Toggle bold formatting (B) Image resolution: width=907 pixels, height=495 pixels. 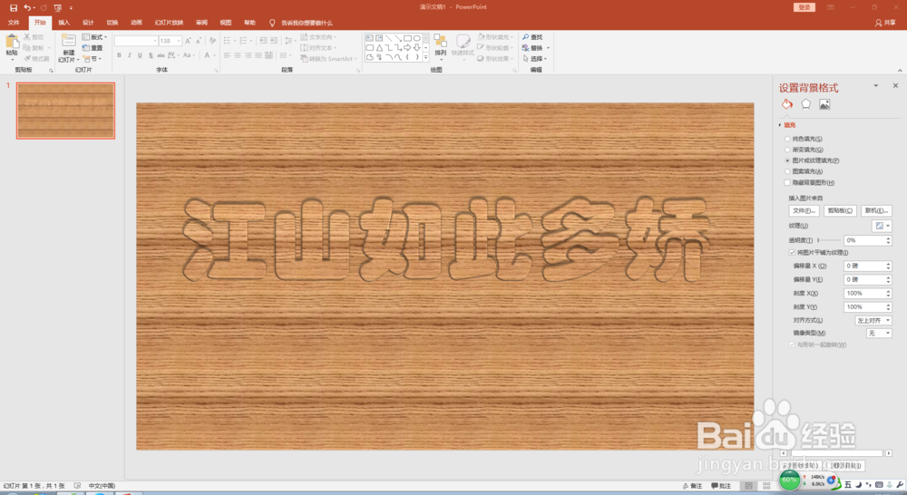(x=119, y=55)
